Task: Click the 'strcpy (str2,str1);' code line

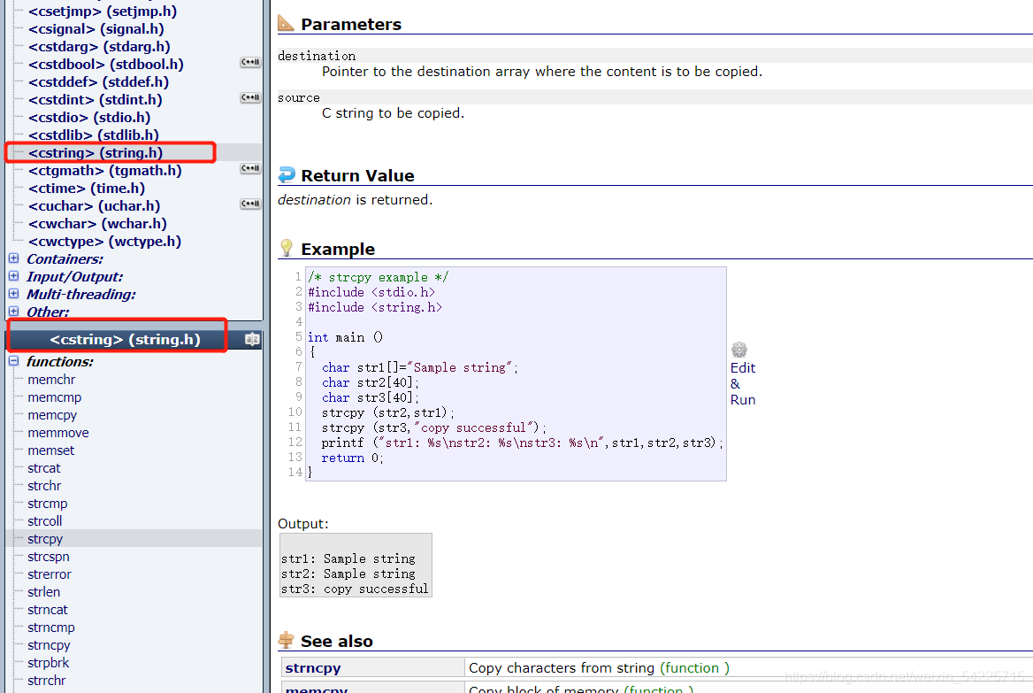Action: tap(388, 412)
